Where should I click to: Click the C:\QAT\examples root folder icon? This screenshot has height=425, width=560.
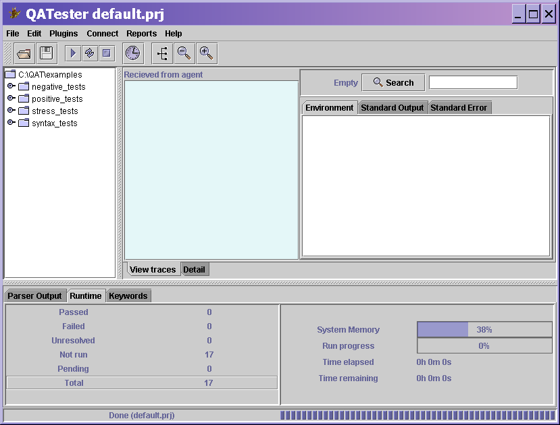10,74
